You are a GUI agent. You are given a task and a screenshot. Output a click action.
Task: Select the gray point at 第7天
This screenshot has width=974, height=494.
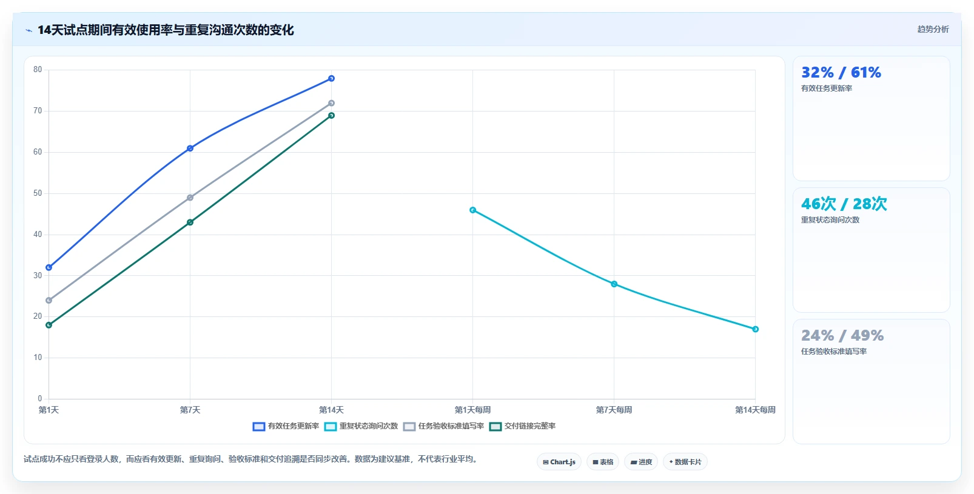190,198
